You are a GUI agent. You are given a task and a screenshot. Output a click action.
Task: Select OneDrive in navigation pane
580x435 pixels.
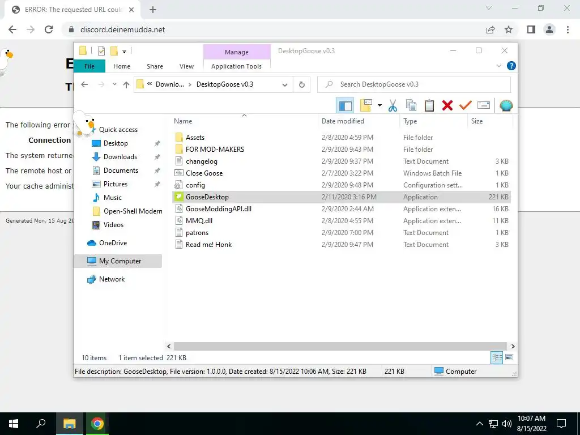[113, 243]
